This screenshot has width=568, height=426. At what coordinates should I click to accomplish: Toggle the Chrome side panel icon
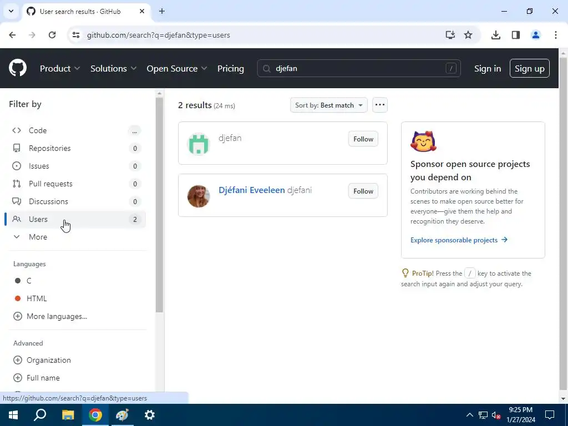pos(515,35)
